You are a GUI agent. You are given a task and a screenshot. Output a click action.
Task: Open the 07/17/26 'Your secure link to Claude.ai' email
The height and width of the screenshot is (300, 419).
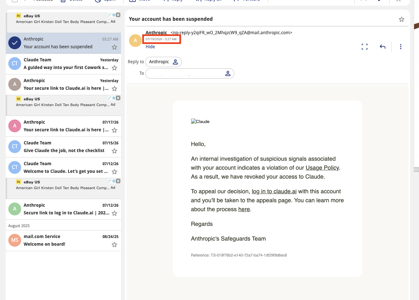click(x=63, y=126)
